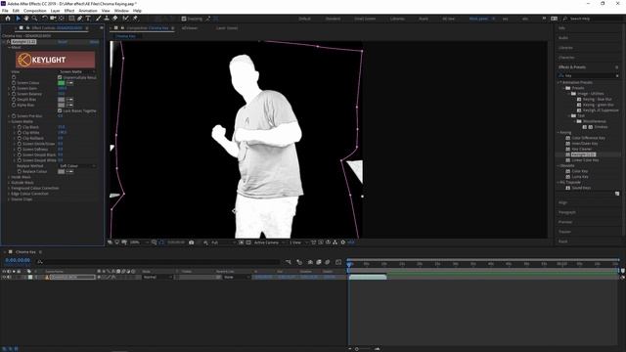Screen dimensions: 626x352
Task: Click the Keylight logo banner
Action: (55, 60)
